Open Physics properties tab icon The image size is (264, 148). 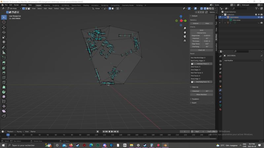coord(220,98)
